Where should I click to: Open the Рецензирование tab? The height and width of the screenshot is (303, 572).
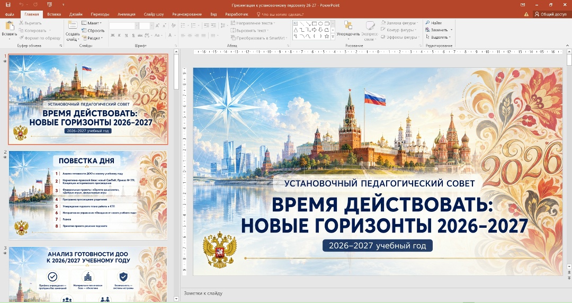187,14
